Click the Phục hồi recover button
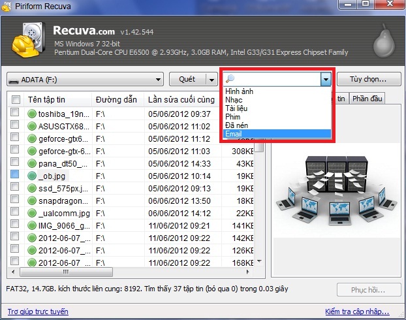 point(369,290)
